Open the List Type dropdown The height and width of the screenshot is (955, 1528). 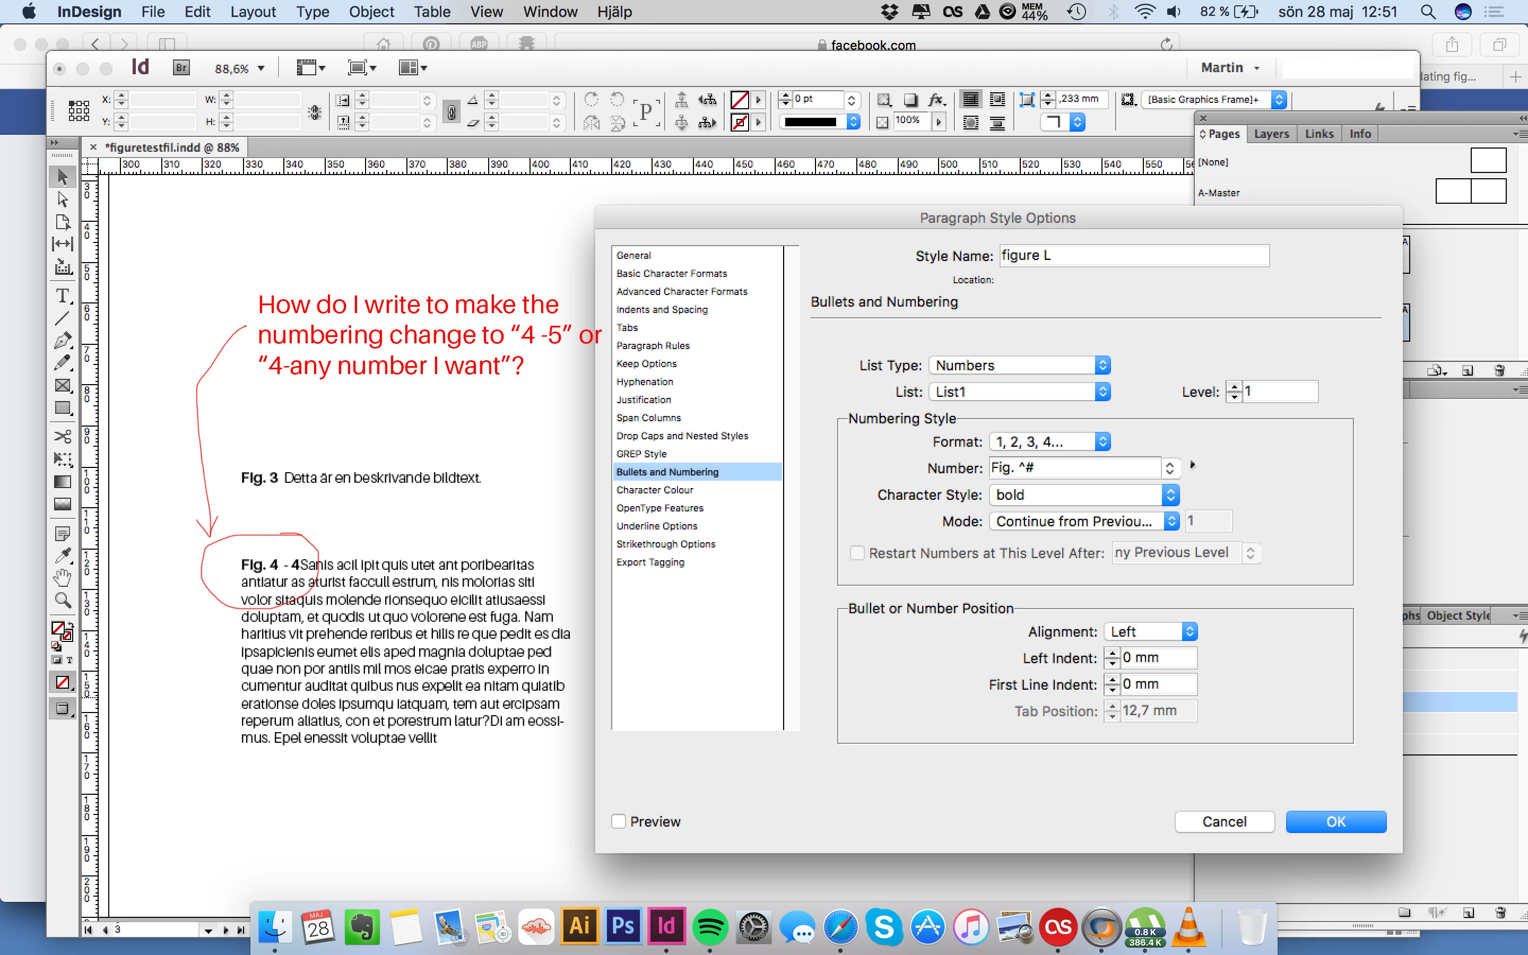(x=1019, y=365)
